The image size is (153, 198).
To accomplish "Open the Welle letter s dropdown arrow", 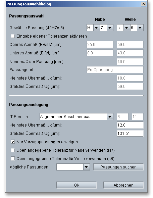I will pos(126,28).
